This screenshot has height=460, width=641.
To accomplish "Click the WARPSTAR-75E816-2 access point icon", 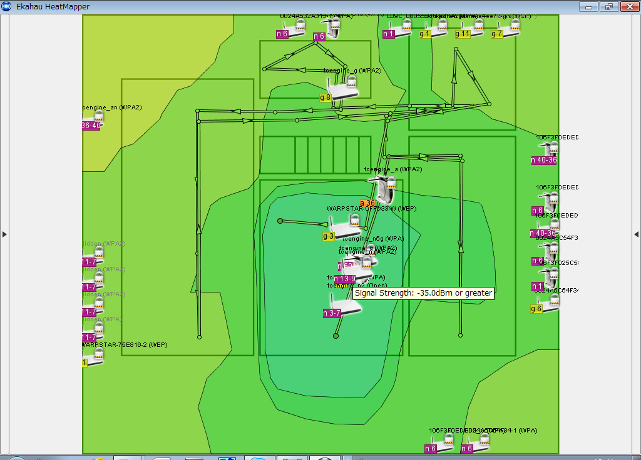I will pos(94,357).
